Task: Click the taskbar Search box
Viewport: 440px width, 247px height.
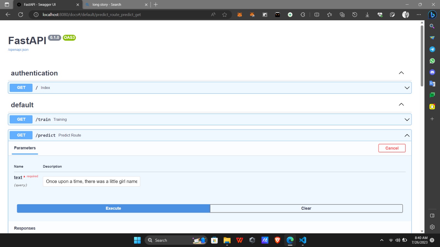Action: pos(176,240)
